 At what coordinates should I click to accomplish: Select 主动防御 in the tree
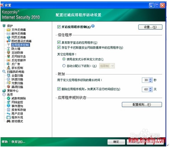pos(17,52)
